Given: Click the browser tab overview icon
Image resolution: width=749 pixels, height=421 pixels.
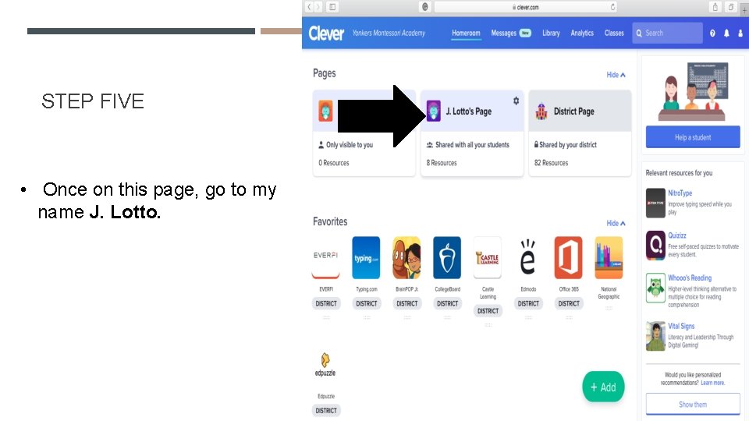Looking at the screenshot, I should 731,7.
